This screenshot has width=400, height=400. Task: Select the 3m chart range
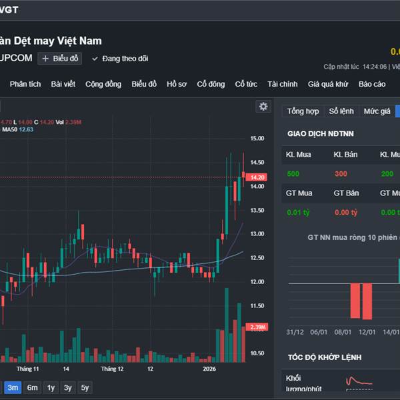[13, 388]
